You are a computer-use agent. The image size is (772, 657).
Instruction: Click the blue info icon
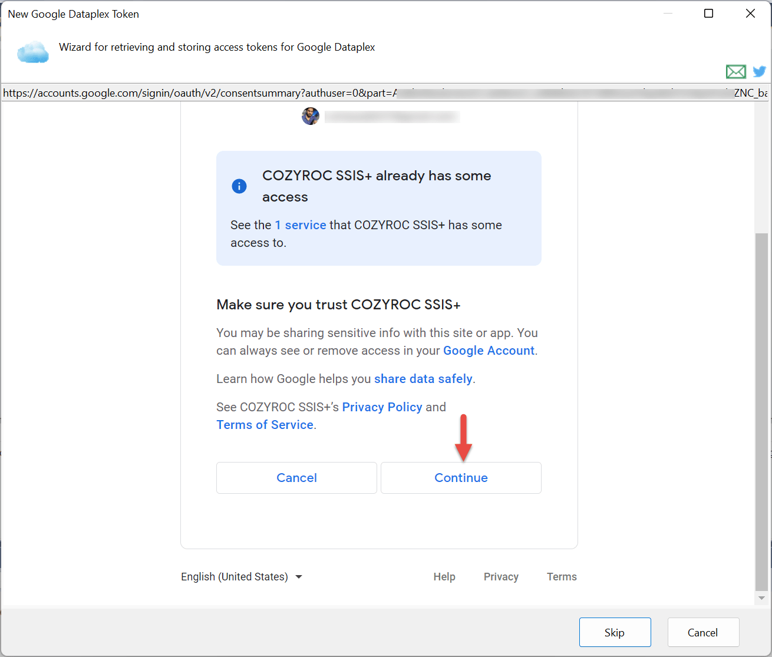pos(239,186)
